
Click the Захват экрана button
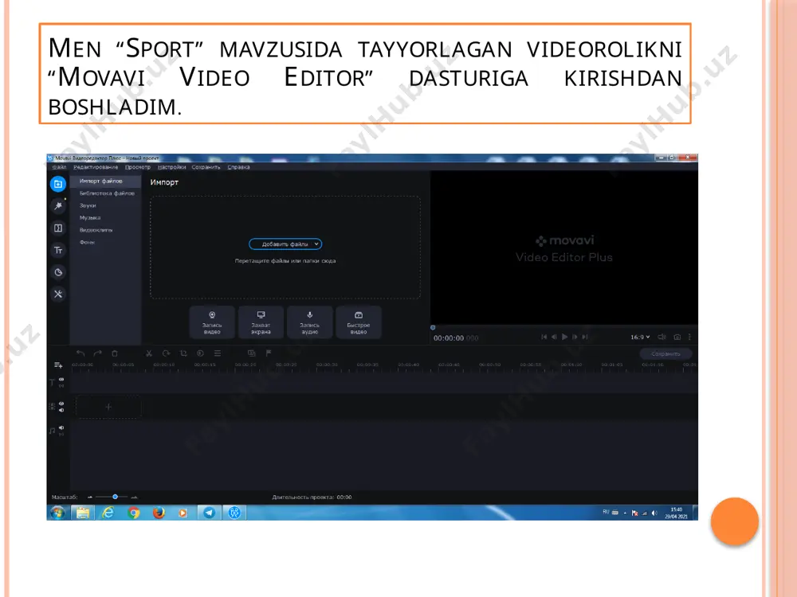coord(261,322)
